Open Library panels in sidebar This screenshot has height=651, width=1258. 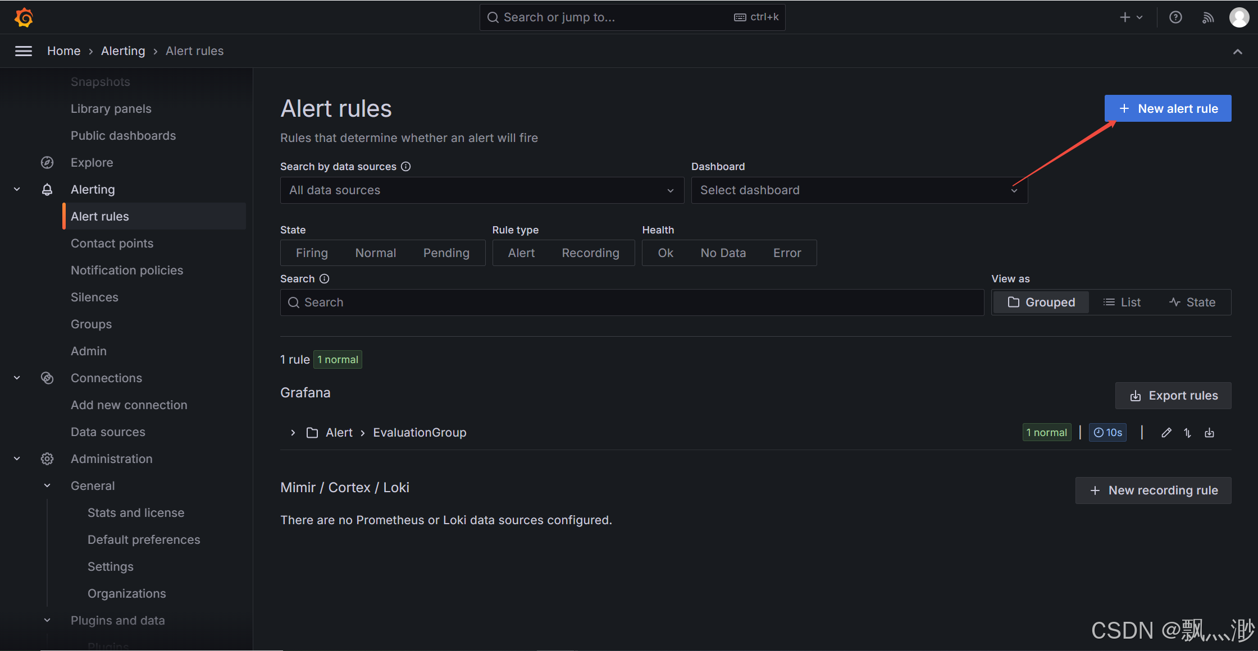pyautogui.click(x=111, y=109)
